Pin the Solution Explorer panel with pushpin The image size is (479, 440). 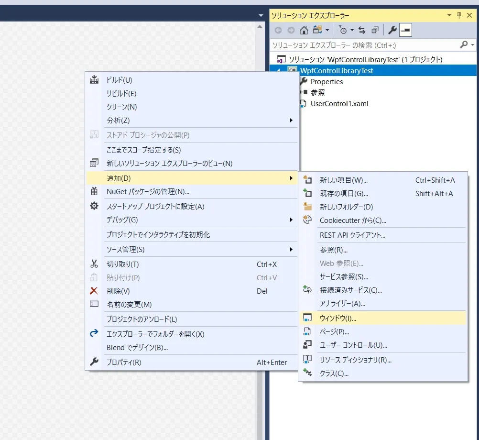[459, 15]
